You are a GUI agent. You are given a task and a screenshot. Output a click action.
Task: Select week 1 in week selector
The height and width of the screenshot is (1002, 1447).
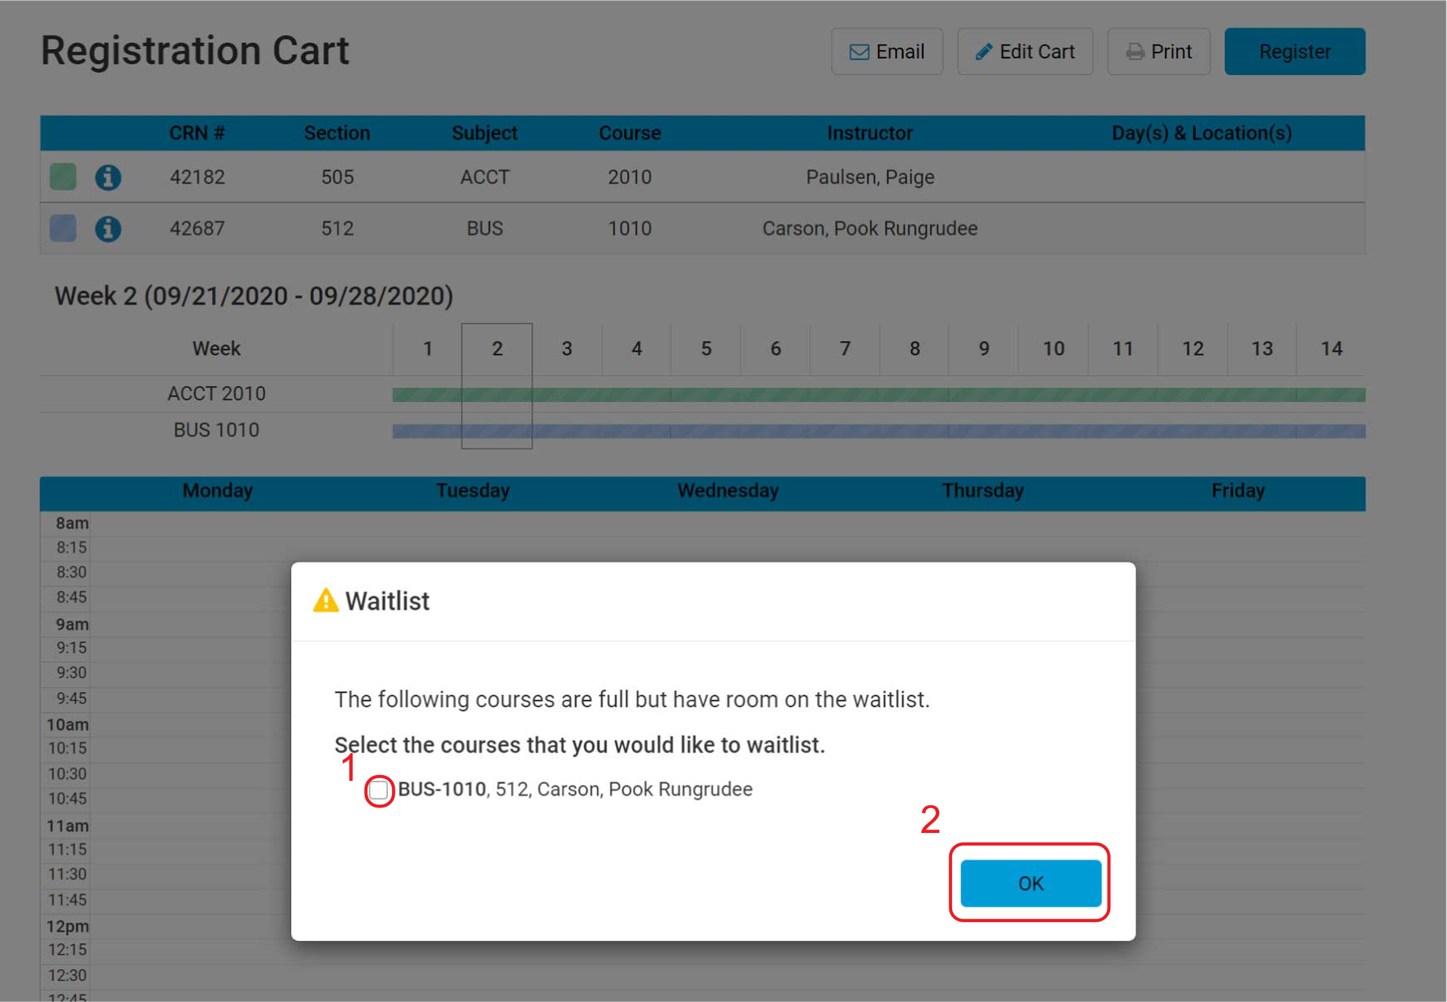(428, 348)
